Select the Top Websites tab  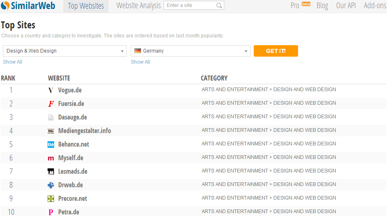86,6
